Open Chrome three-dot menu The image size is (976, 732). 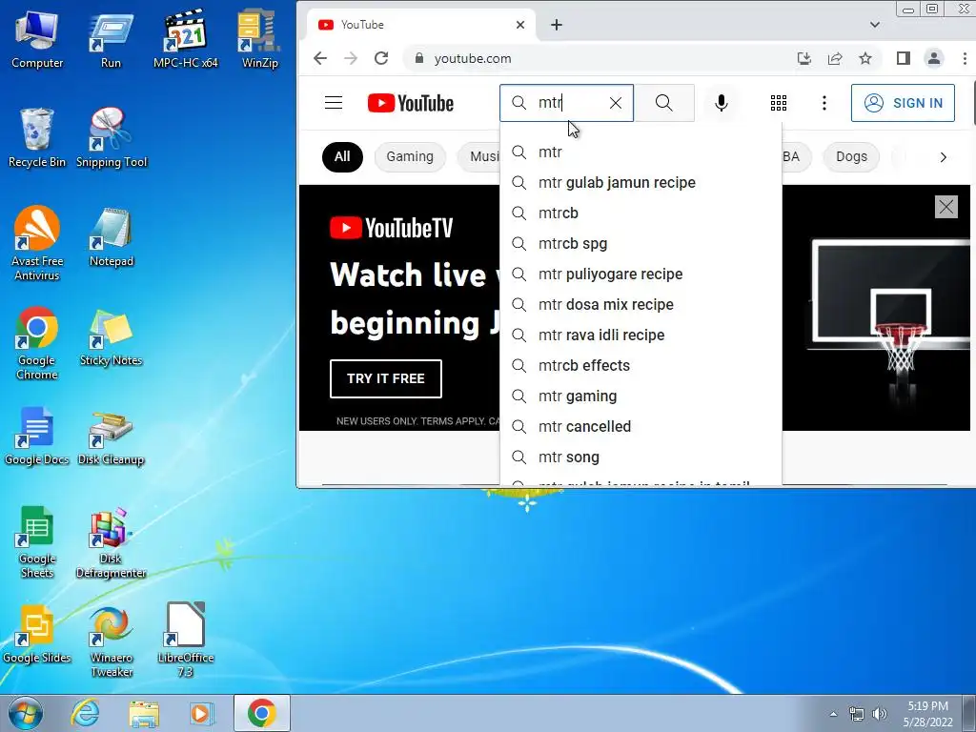(x=965, y=58)
